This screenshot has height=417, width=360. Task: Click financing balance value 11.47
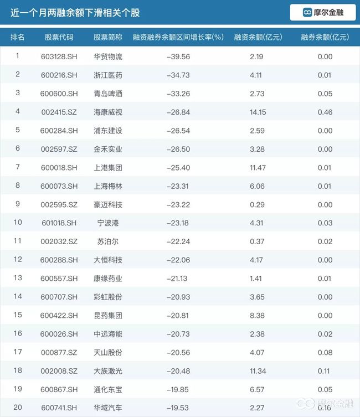click(258, 168)
